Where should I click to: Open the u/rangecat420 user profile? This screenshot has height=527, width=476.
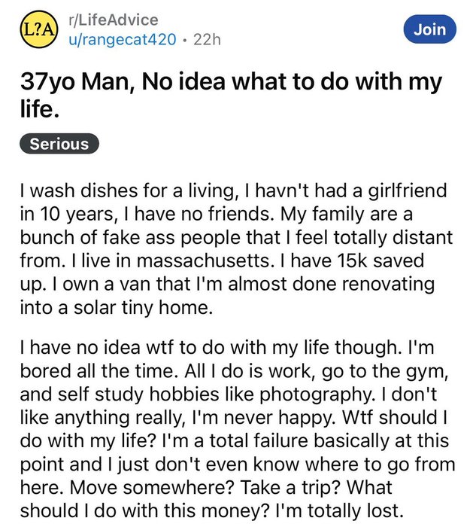tap(122, 40)
